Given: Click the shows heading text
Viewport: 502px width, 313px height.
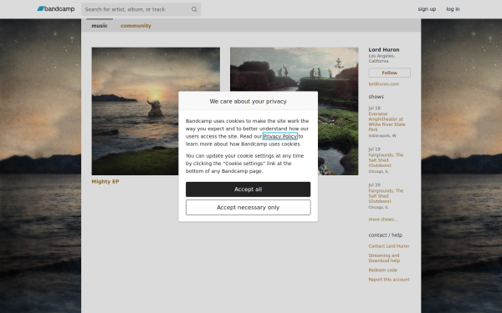Looking at the screenshot, I should 376,97.
